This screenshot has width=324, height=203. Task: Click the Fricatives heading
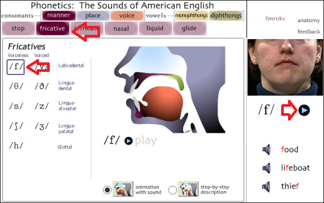(x=26, y=47)
